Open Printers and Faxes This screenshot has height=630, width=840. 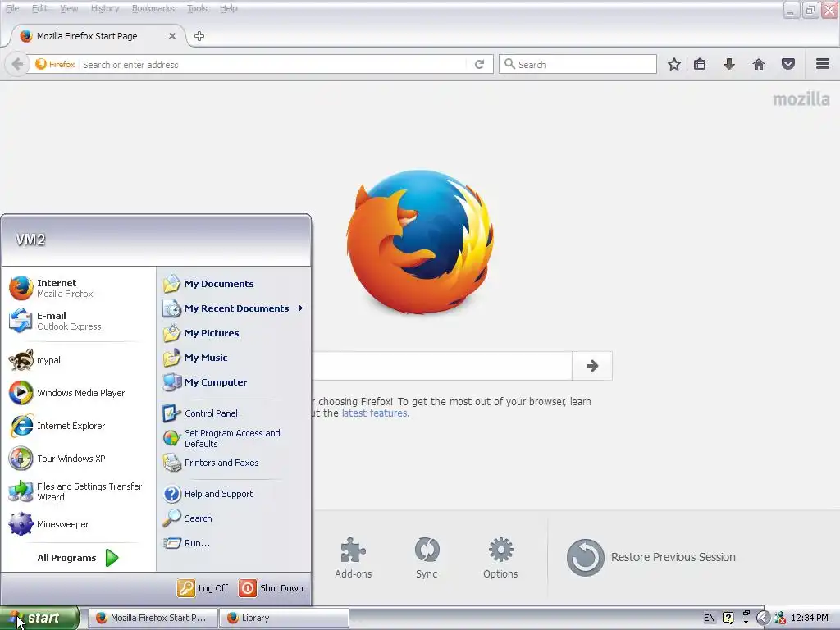pyautogui.click(x=233, y=463)
